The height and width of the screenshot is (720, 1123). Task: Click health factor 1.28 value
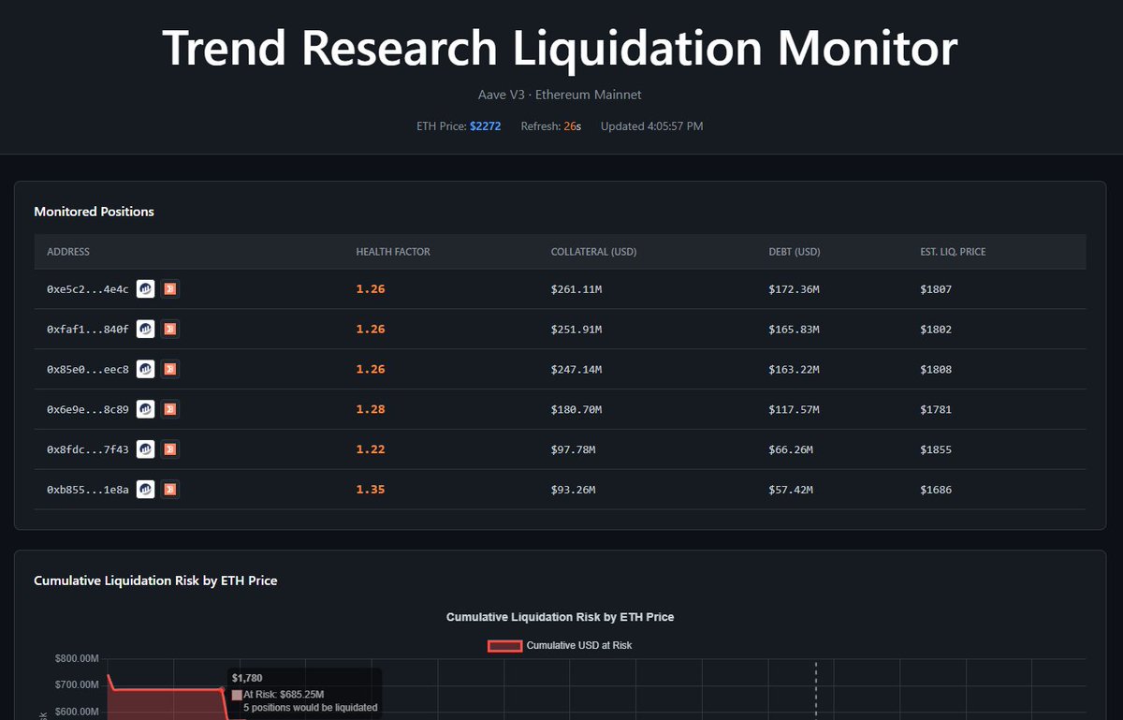click(x=371, y=409)
